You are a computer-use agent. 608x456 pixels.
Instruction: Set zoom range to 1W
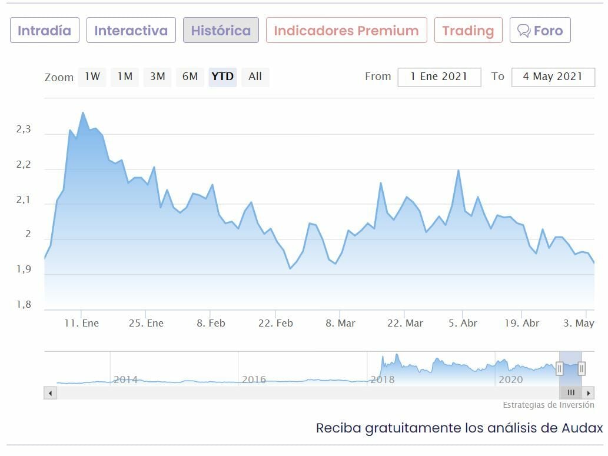[92, 76]
